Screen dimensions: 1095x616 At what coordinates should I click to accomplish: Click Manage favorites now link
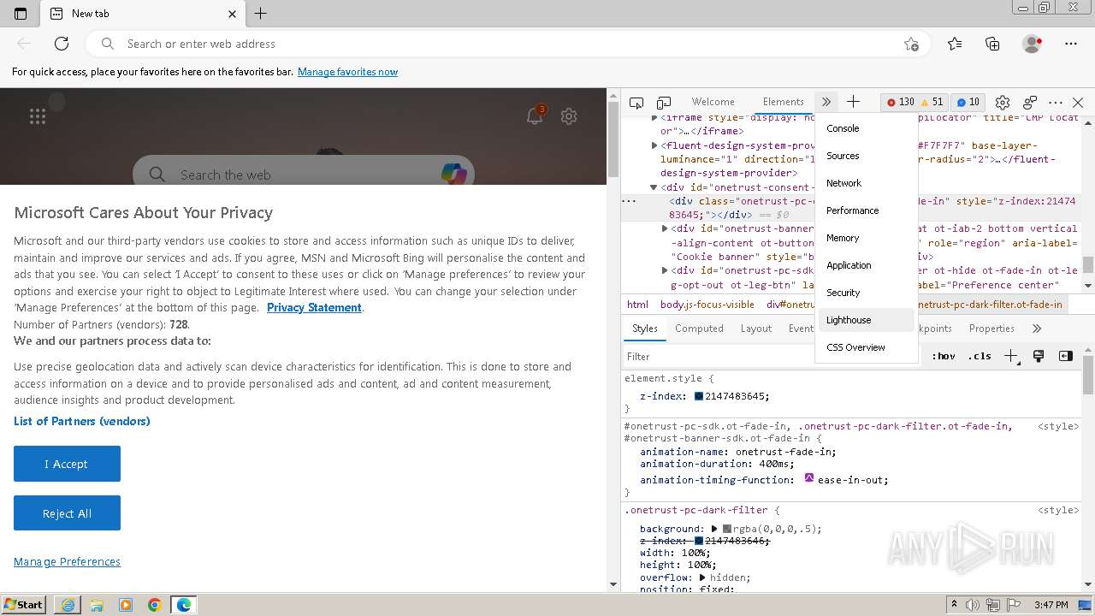(347, 72)
